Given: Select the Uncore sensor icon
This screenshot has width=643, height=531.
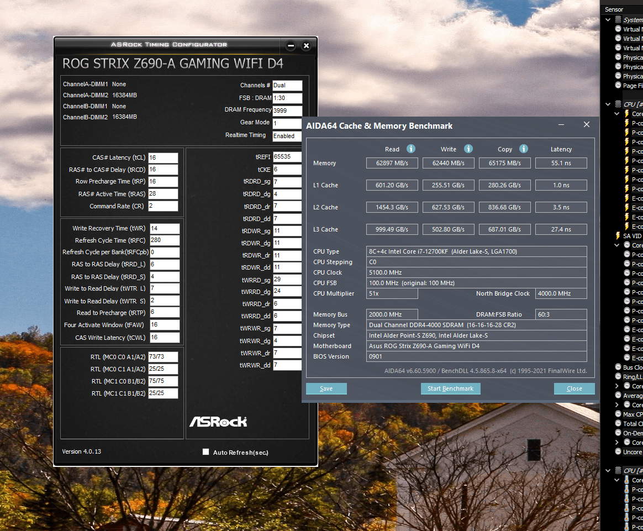Looking at the screenshot, I should (x=618, y=451).
